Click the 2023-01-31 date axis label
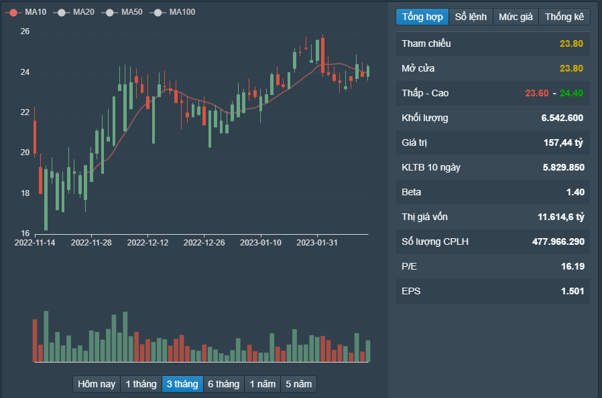The height and width of the screenshot is (398, 602). [316, 243]
